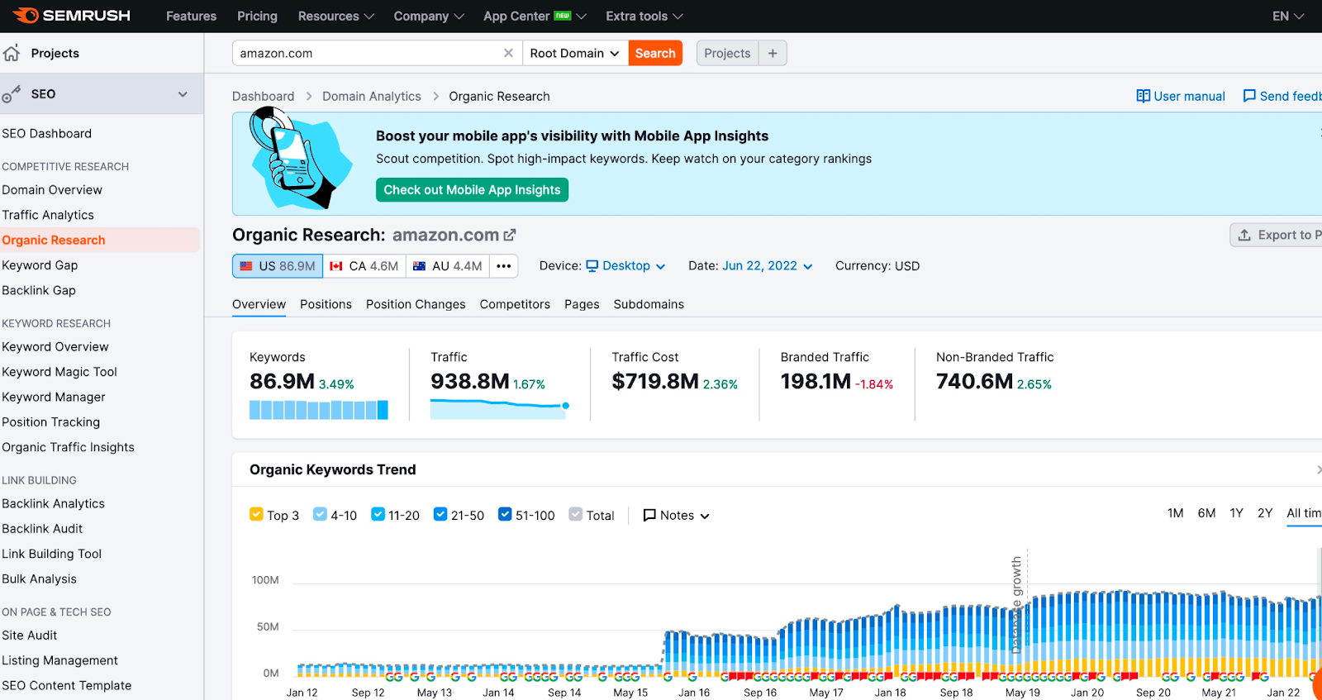
Task: Click the orange Search button
Action: [x=655, y=53]
